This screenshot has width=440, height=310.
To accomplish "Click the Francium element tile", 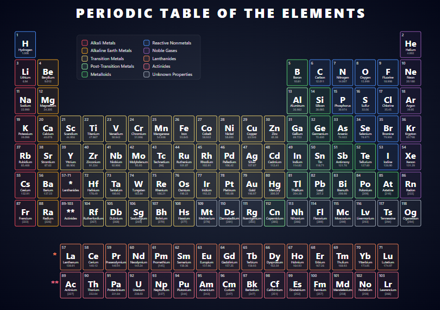I will pos(26,214).
